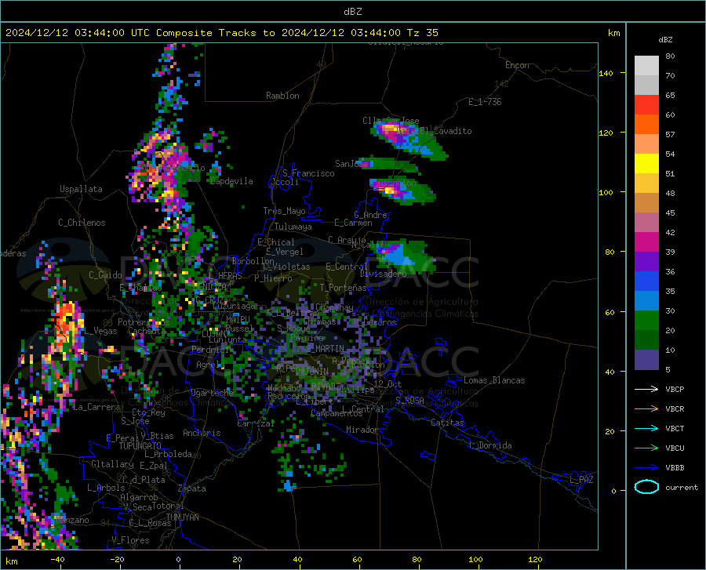Click the orange VBCR arrow legend icon
This screenshot has height=570, width=706.
click(x=646, y=409)
